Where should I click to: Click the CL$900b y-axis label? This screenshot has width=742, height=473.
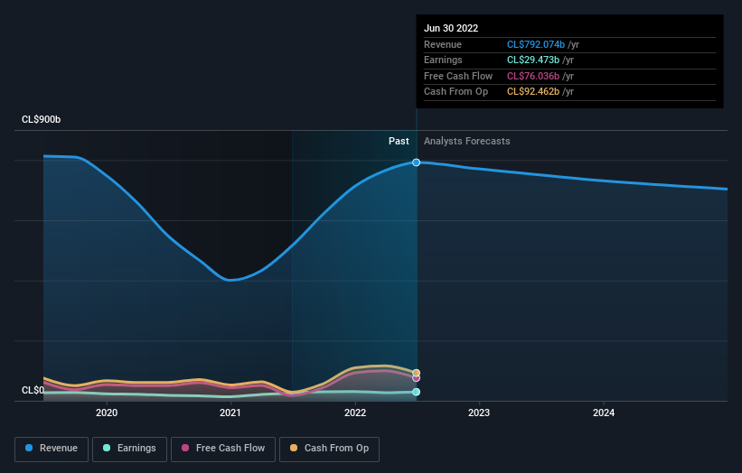tap(42, 119)
